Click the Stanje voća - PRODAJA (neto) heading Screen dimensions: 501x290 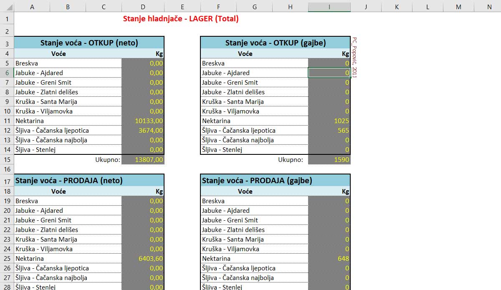(69, 180)
